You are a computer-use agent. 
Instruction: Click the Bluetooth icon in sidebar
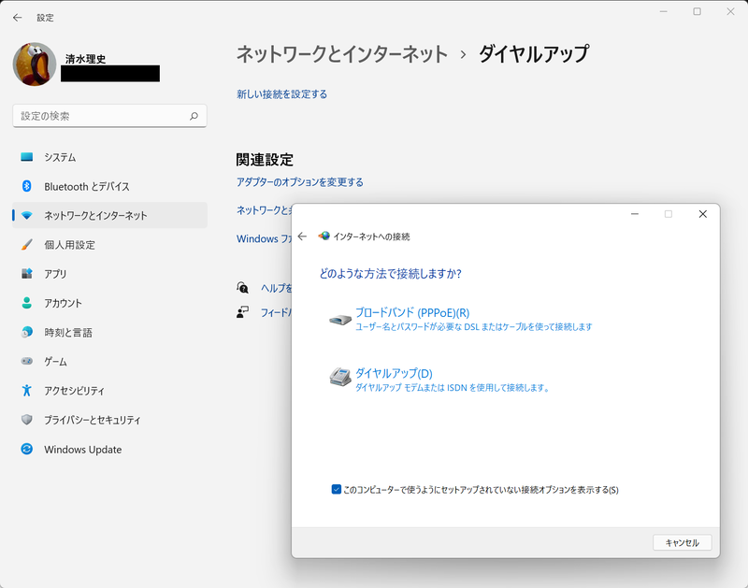[x=27, y=186]
